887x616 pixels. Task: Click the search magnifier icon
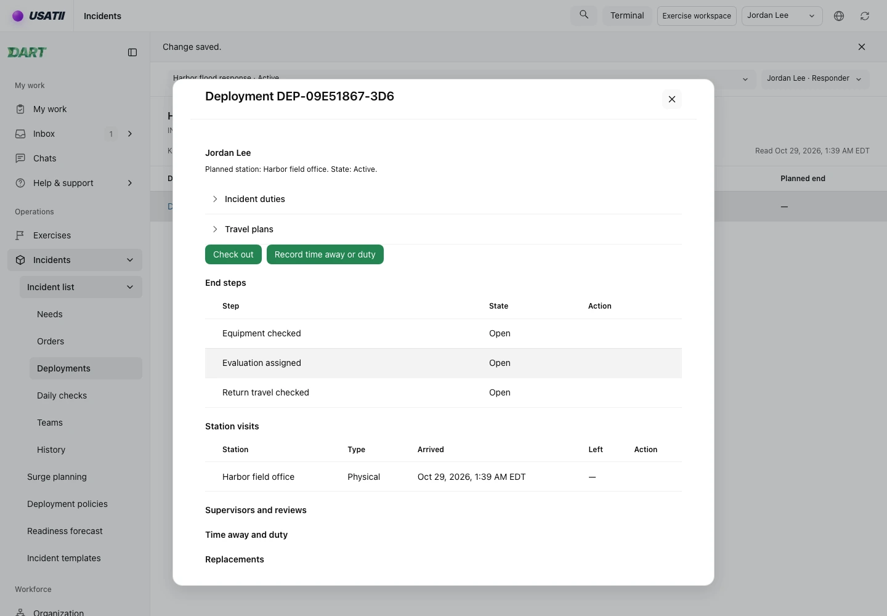(x=584, y=15)
